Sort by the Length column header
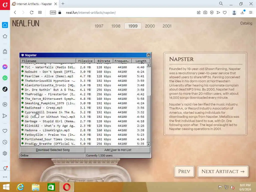Viewport: 256px width, 192px height. [x=141, y=61]
